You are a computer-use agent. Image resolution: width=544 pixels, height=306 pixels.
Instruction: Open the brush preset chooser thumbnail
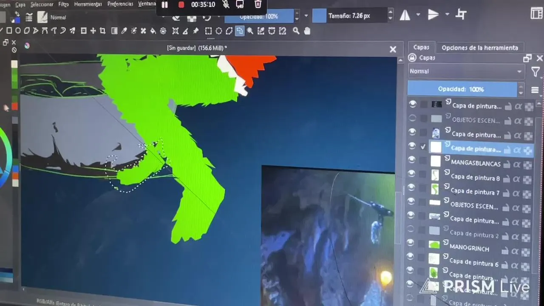click(x=42, y=17)
